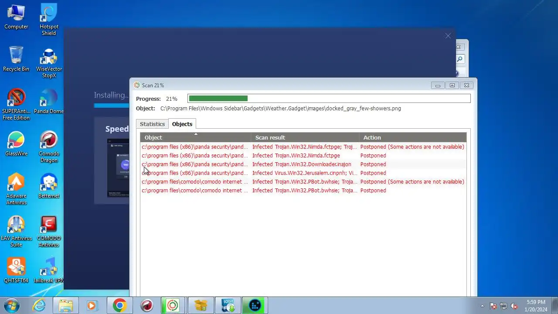The width and height of the screenshot is (558, 314).
Task: Sort by the Scan result column header
Action: pyautogui.click(x=305, y=137)
